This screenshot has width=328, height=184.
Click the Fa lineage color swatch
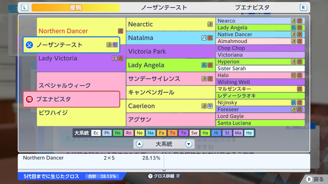point(161,133)
